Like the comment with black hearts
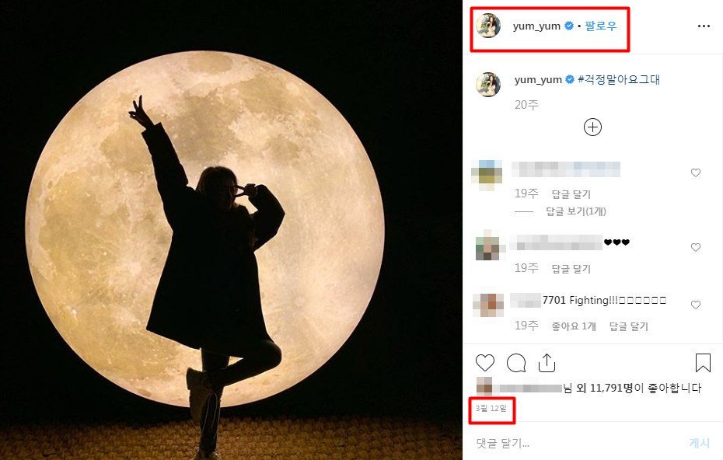The width and height of the screenshot is (723, 460). click(695, 248)
